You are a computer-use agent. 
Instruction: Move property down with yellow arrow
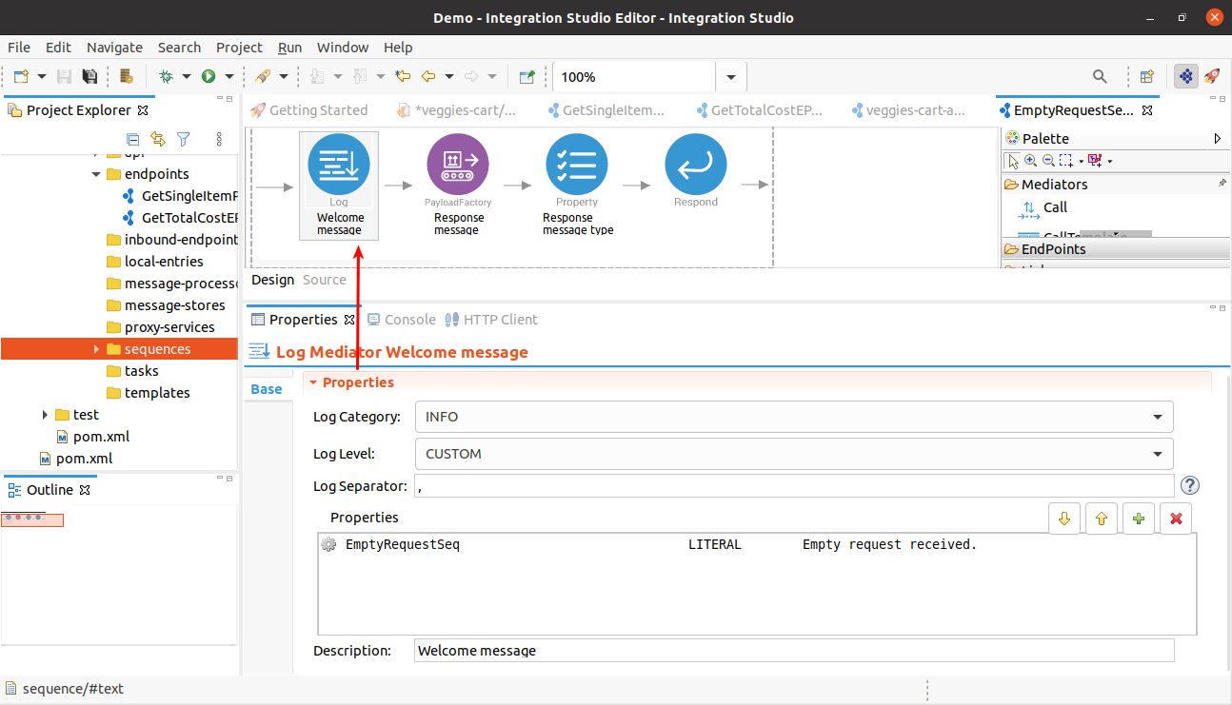pyautogui.click(x=1064, y=519)
